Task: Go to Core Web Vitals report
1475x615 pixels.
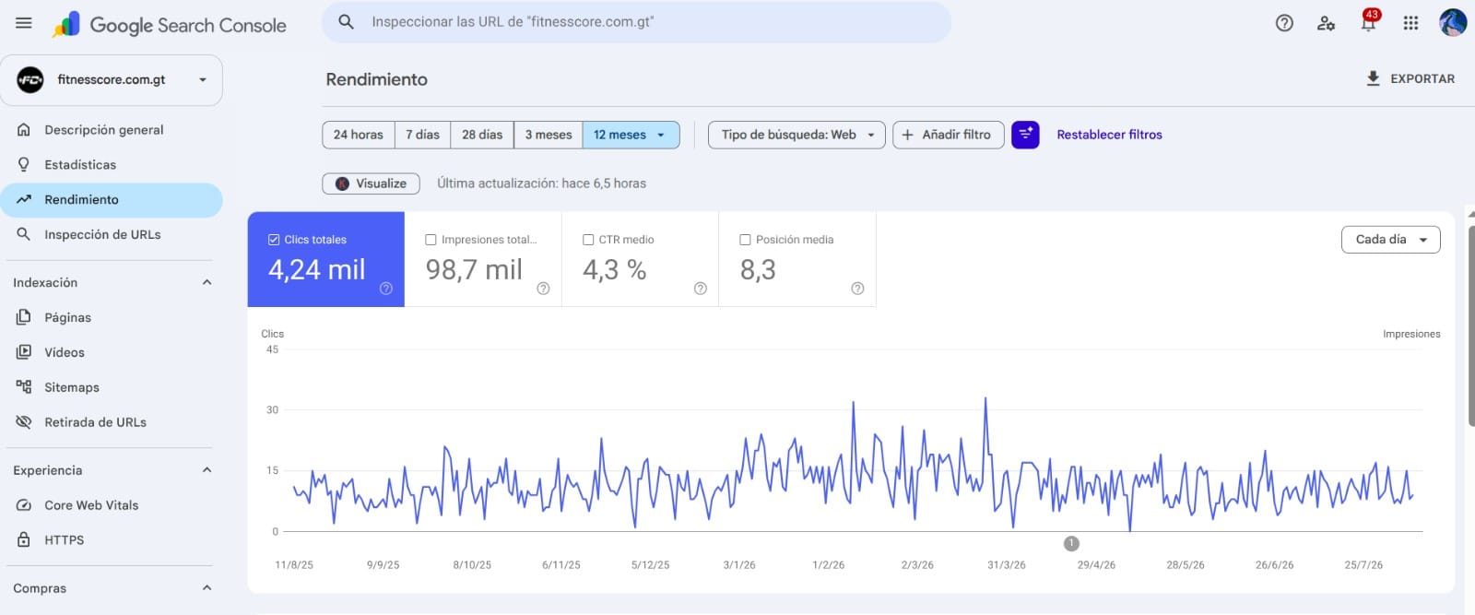Action: tap(112, 505)
